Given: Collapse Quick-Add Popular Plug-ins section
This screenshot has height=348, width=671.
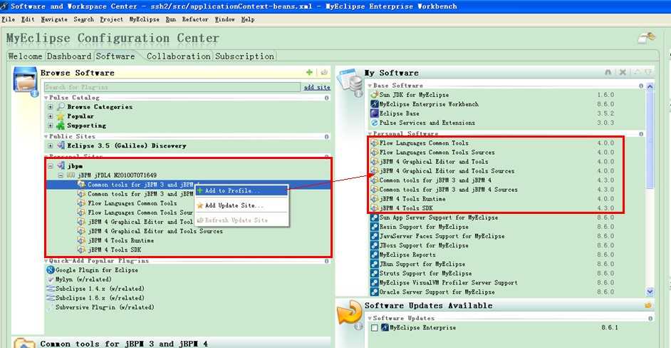Looking at the screenshot, I should (x=46, y=260).
